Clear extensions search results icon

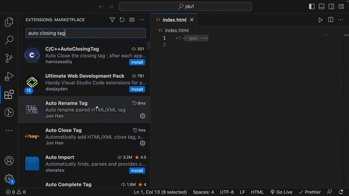132,20
